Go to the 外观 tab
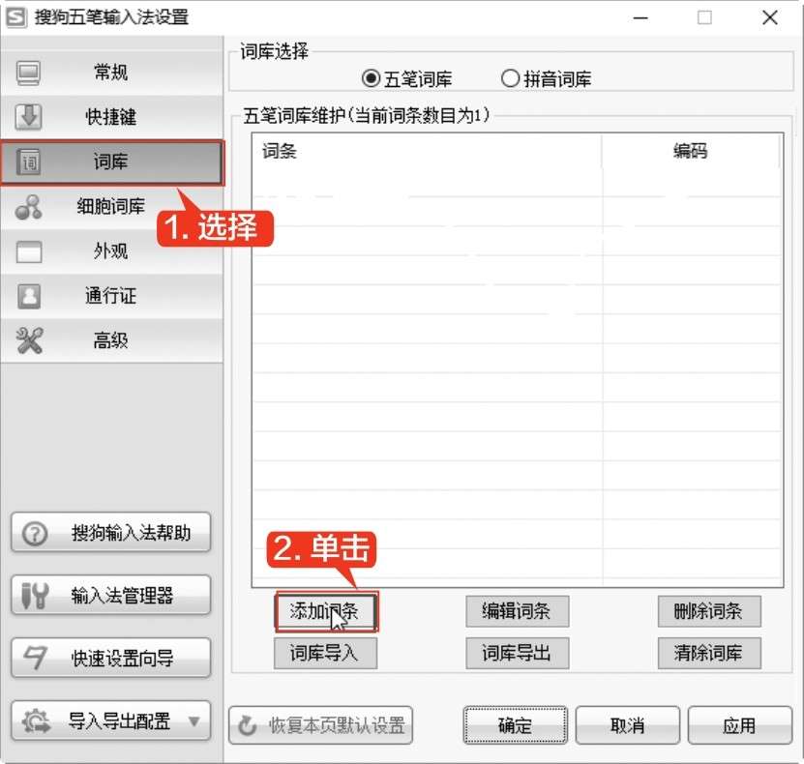804x764 pixels. pos(112,251)
